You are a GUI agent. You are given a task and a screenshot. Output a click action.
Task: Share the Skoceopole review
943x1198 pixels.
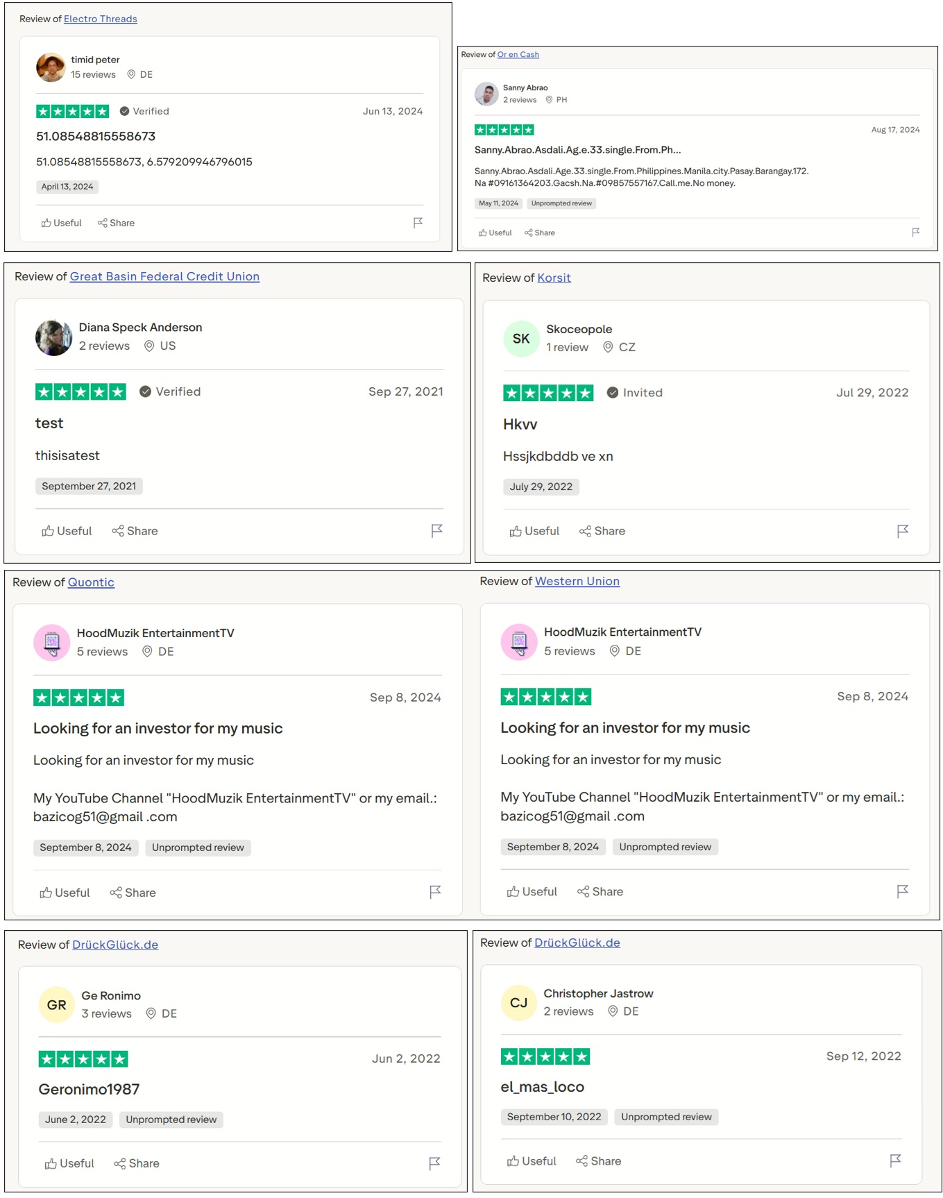point(602,531)
